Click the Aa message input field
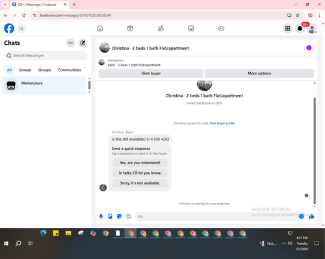This screenshot has height=259, width=325. pyautogui.click(x=216, y=216)
